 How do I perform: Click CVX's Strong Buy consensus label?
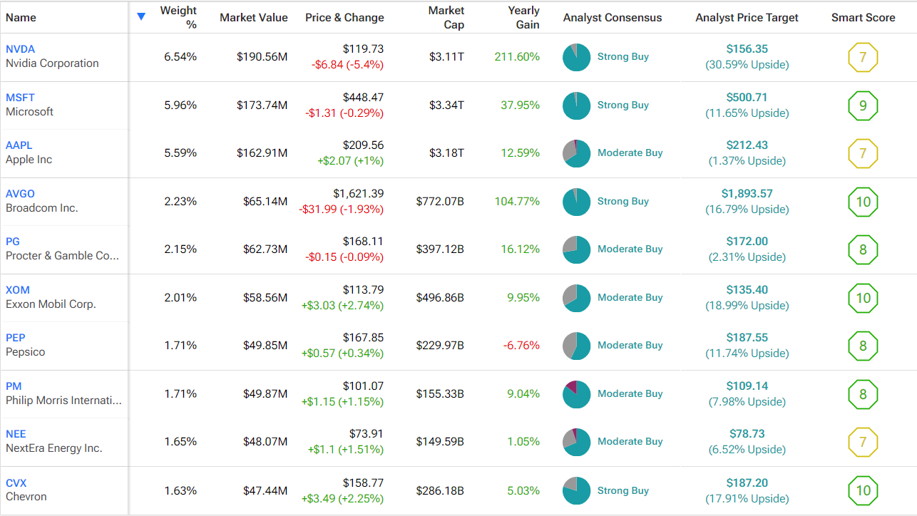(623, 491)
